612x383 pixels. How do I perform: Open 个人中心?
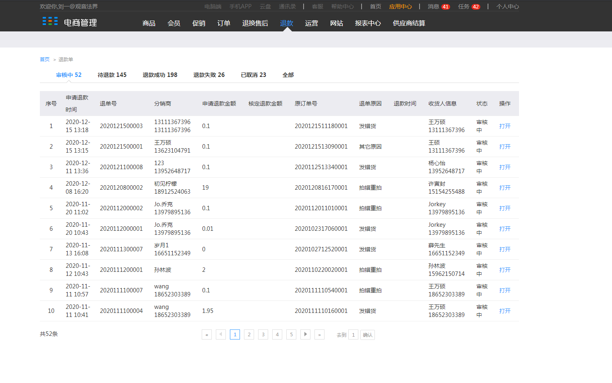point(508,6)
